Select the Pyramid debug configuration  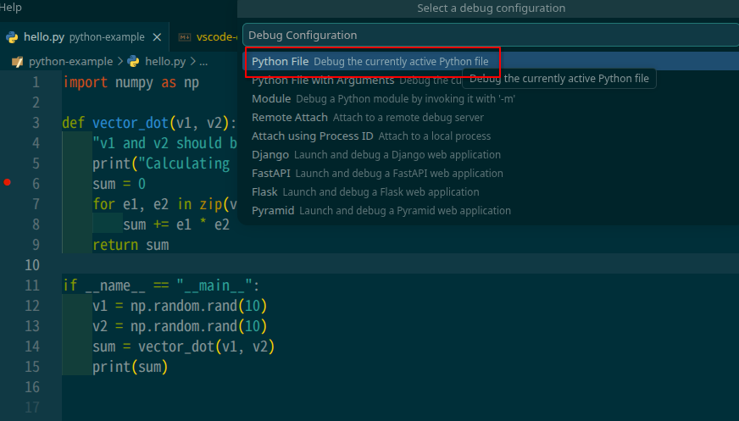(x=491, y=210)
